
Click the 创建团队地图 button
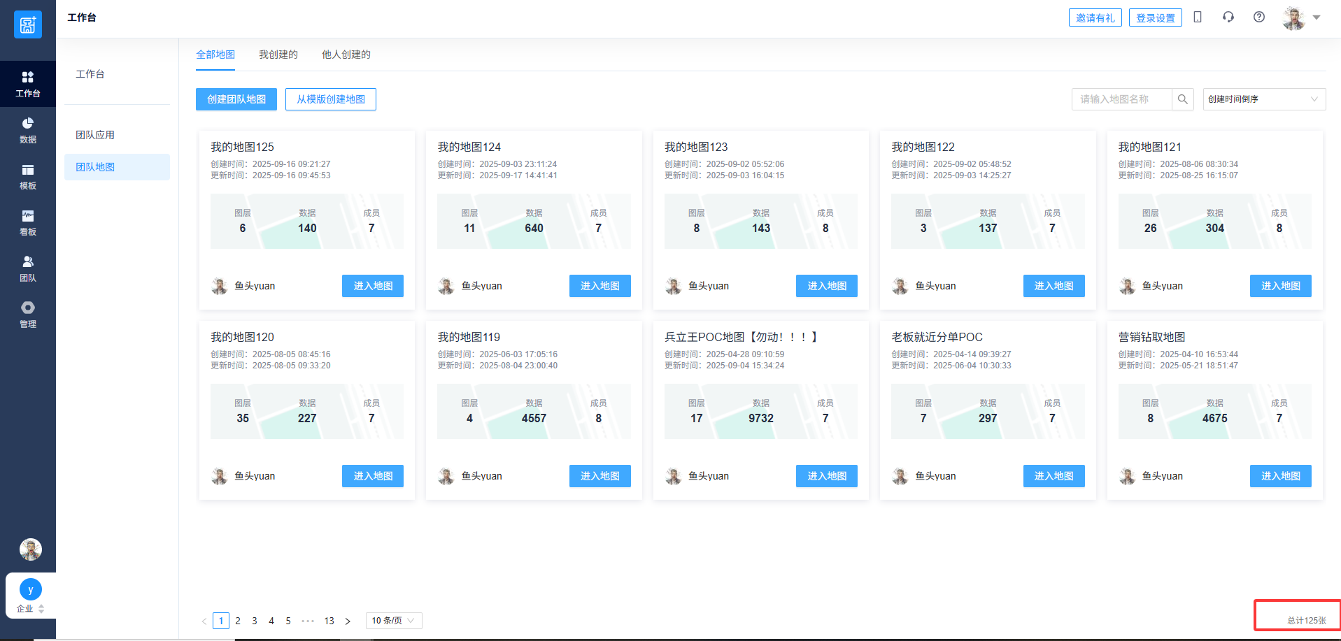click(x=236, y=99)
